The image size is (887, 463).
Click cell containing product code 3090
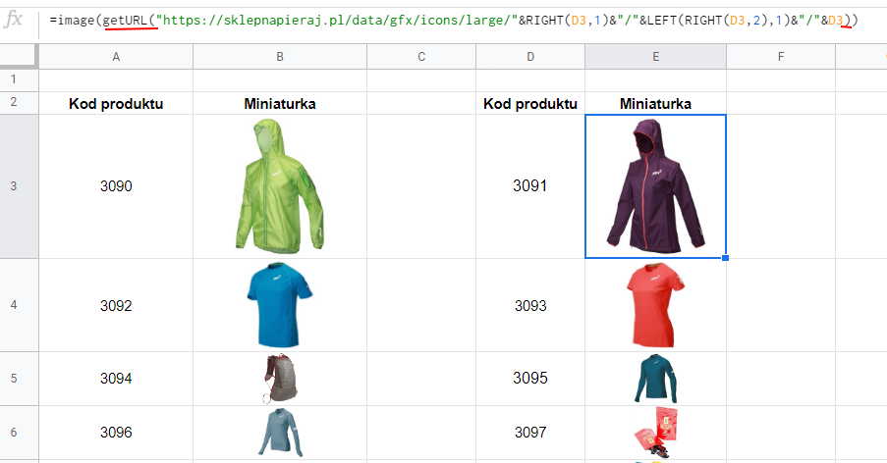click(x=116, y=186)
